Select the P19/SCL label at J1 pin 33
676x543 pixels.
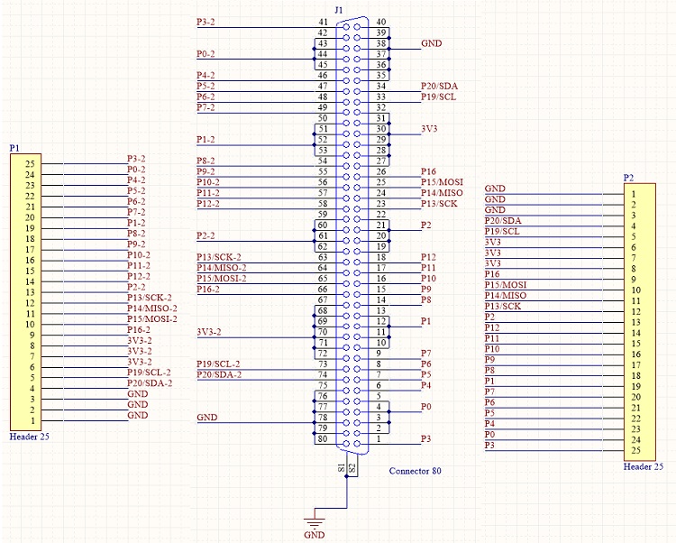[x=438, y=97]
